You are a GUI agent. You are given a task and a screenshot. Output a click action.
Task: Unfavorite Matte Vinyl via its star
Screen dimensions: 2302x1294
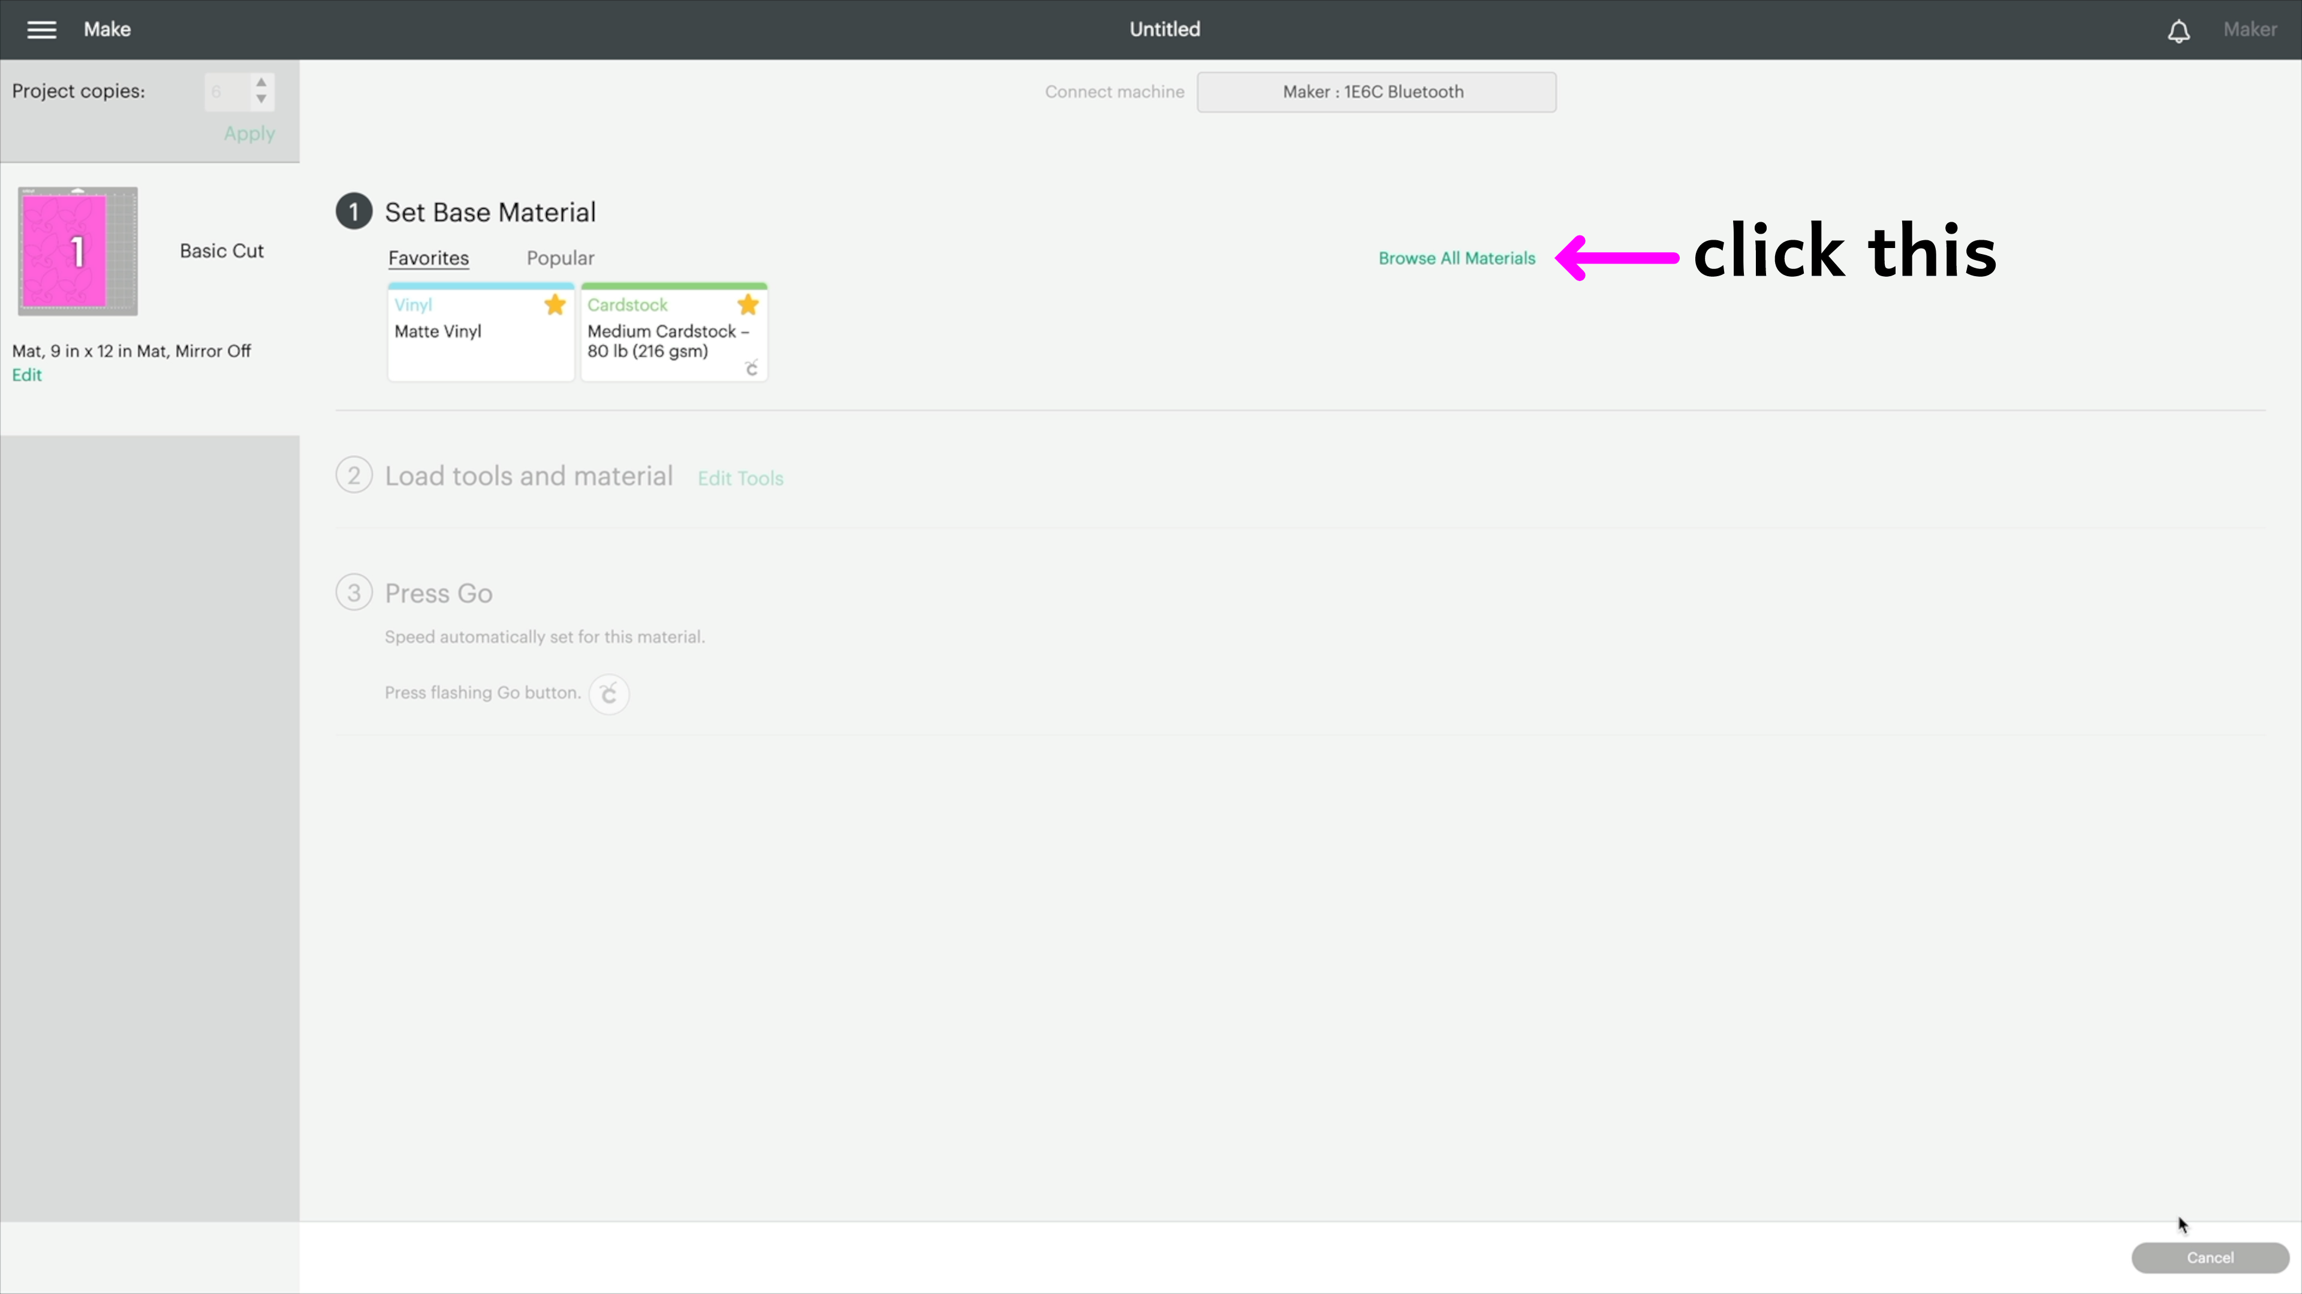click(554, 304)
